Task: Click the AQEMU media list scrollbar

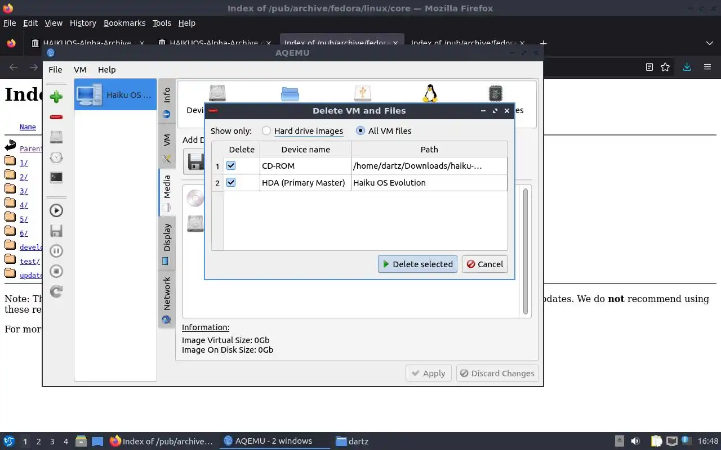Action: click(x=526, y=251)
